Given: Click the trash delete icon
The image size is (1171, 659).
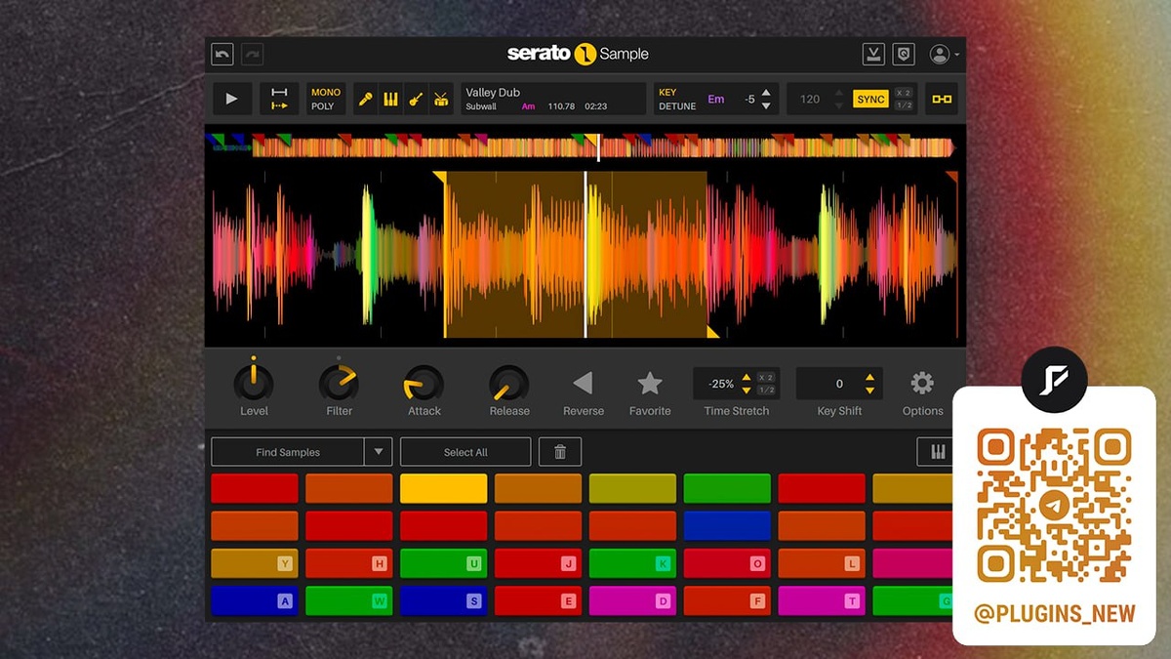Looking at the screenshot, I should [x=560, y=452].
